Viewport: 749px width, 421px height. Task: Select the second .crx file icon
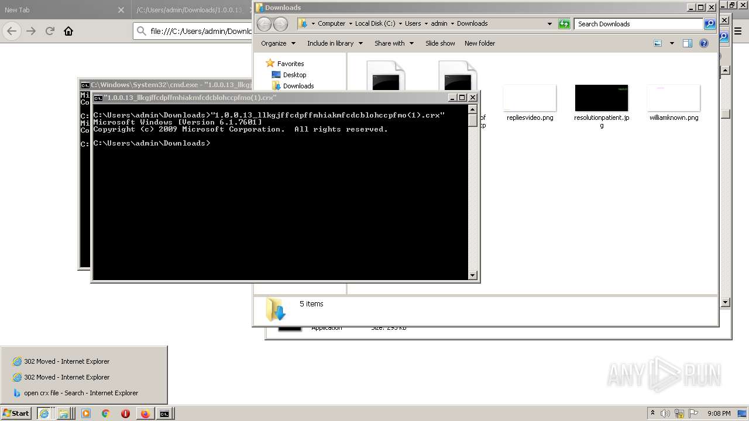coord(458,76)
